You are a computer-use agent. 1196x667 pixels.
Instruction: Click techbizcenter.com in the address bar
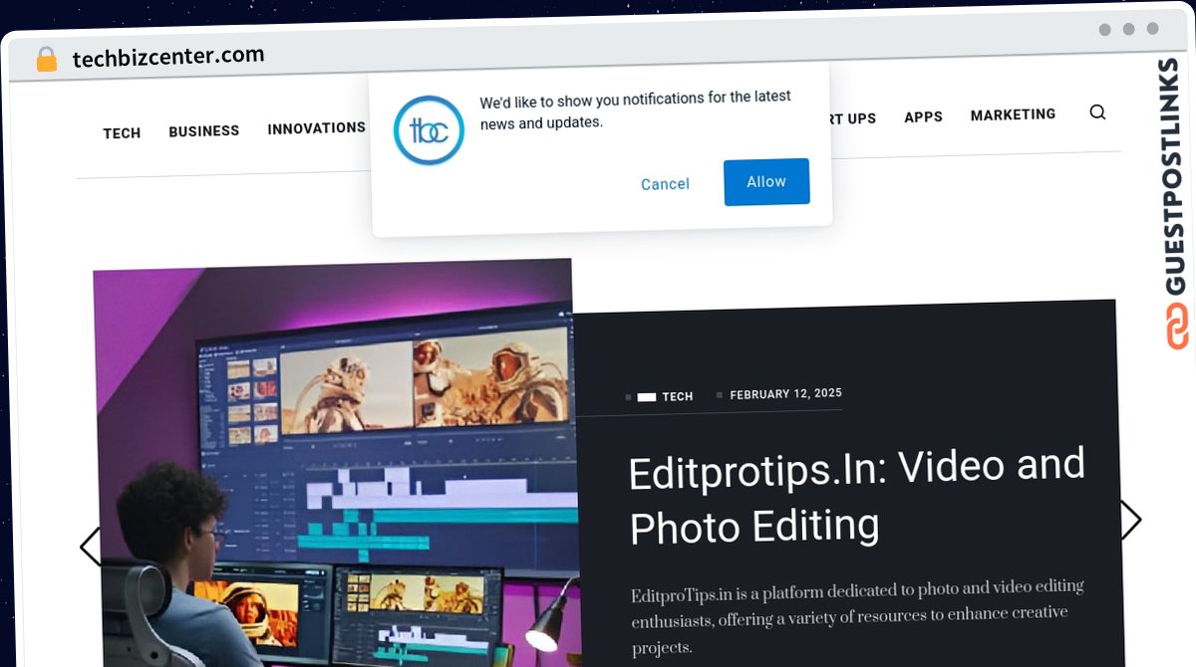(168, 57)
